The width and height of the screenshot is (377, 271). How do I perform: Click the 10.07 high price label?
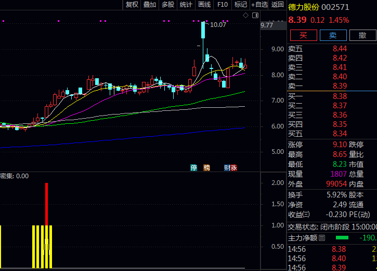(x=218, y=25)
